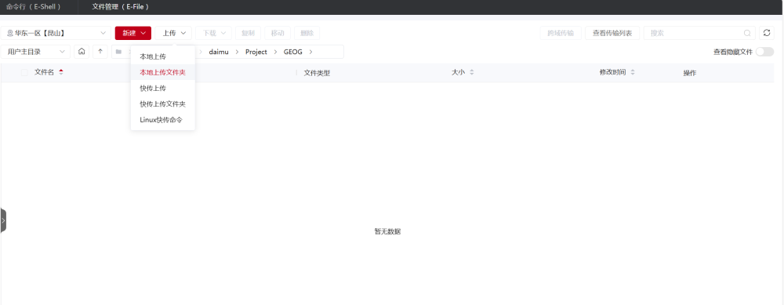The image size is (784, 305).
Task: Click the 查看传输列表 button
Action: (x=612, y=33)
